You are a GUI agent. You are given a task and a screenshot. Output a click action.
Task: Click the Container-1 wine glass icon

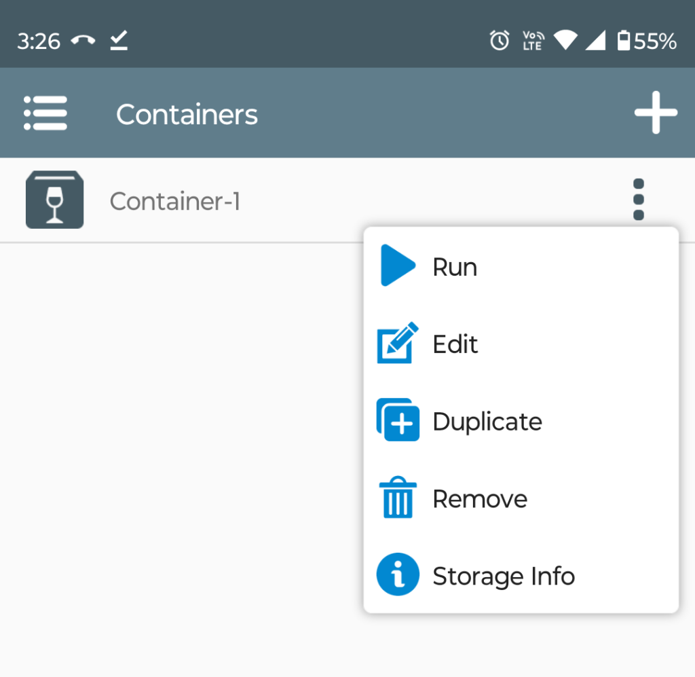pos(54,199)
